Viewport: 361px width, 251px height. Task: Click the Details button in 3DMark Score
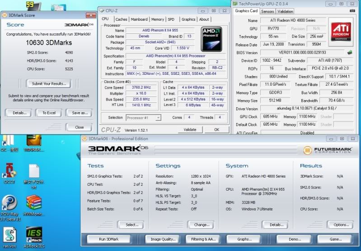pos(19,113)
